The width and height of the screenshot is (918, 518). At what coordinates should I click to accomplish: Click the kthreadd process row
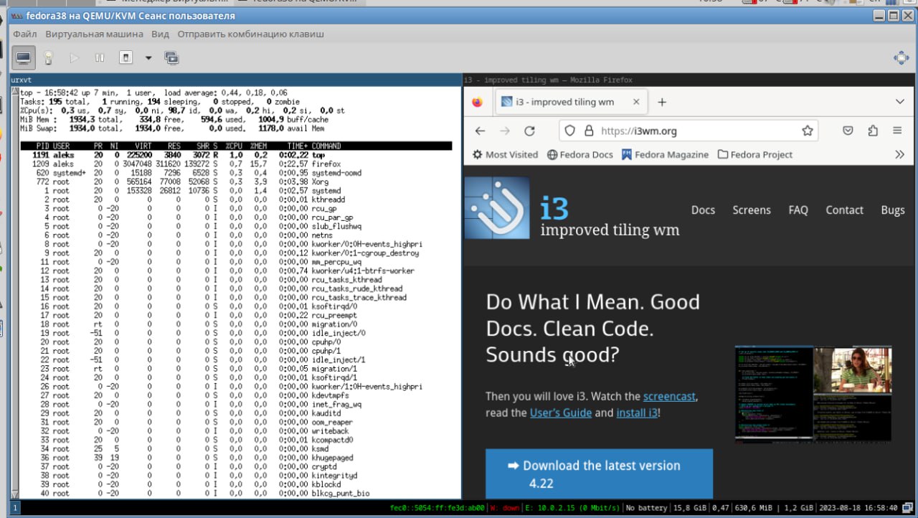point(236,199)
